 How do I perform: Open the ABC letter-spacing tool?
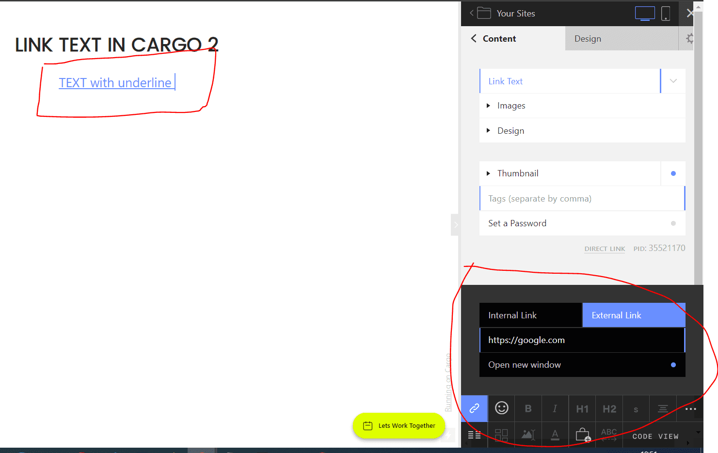tap(609, 435)
